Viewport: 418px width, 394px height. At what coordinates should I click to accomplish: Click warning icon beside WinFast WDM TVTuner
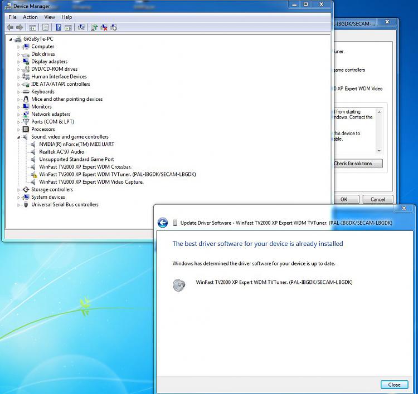pos(34,175)
